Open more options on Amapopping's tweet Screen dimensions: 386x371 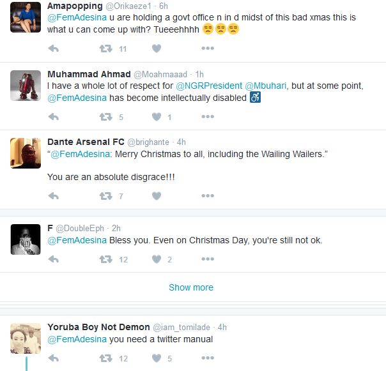click(x=208, y=49)
